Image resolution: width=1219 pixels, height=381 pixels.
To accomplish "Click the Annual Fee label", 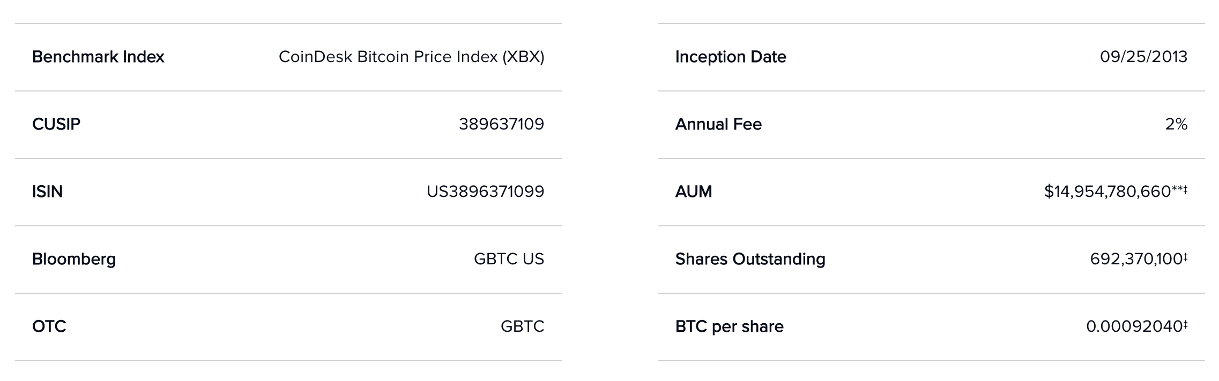I will coord(718,124).
